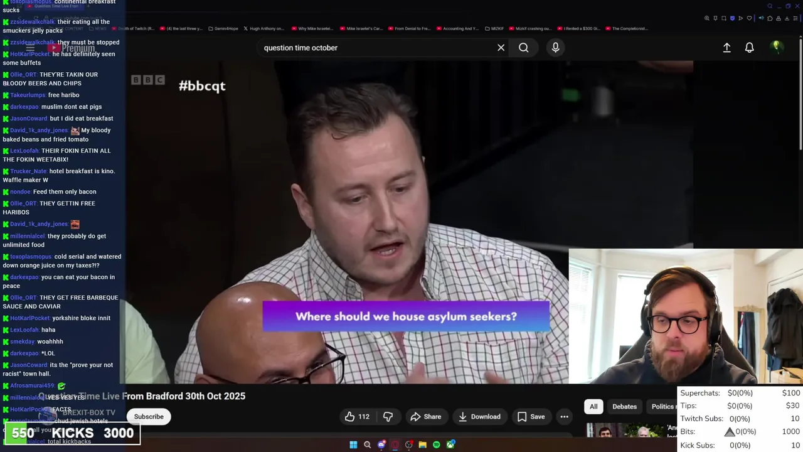Screen dimensions: 803x452
Task: Click the video title 'From Bradford 30th Oct 2025'
Action: coord(184,396)
